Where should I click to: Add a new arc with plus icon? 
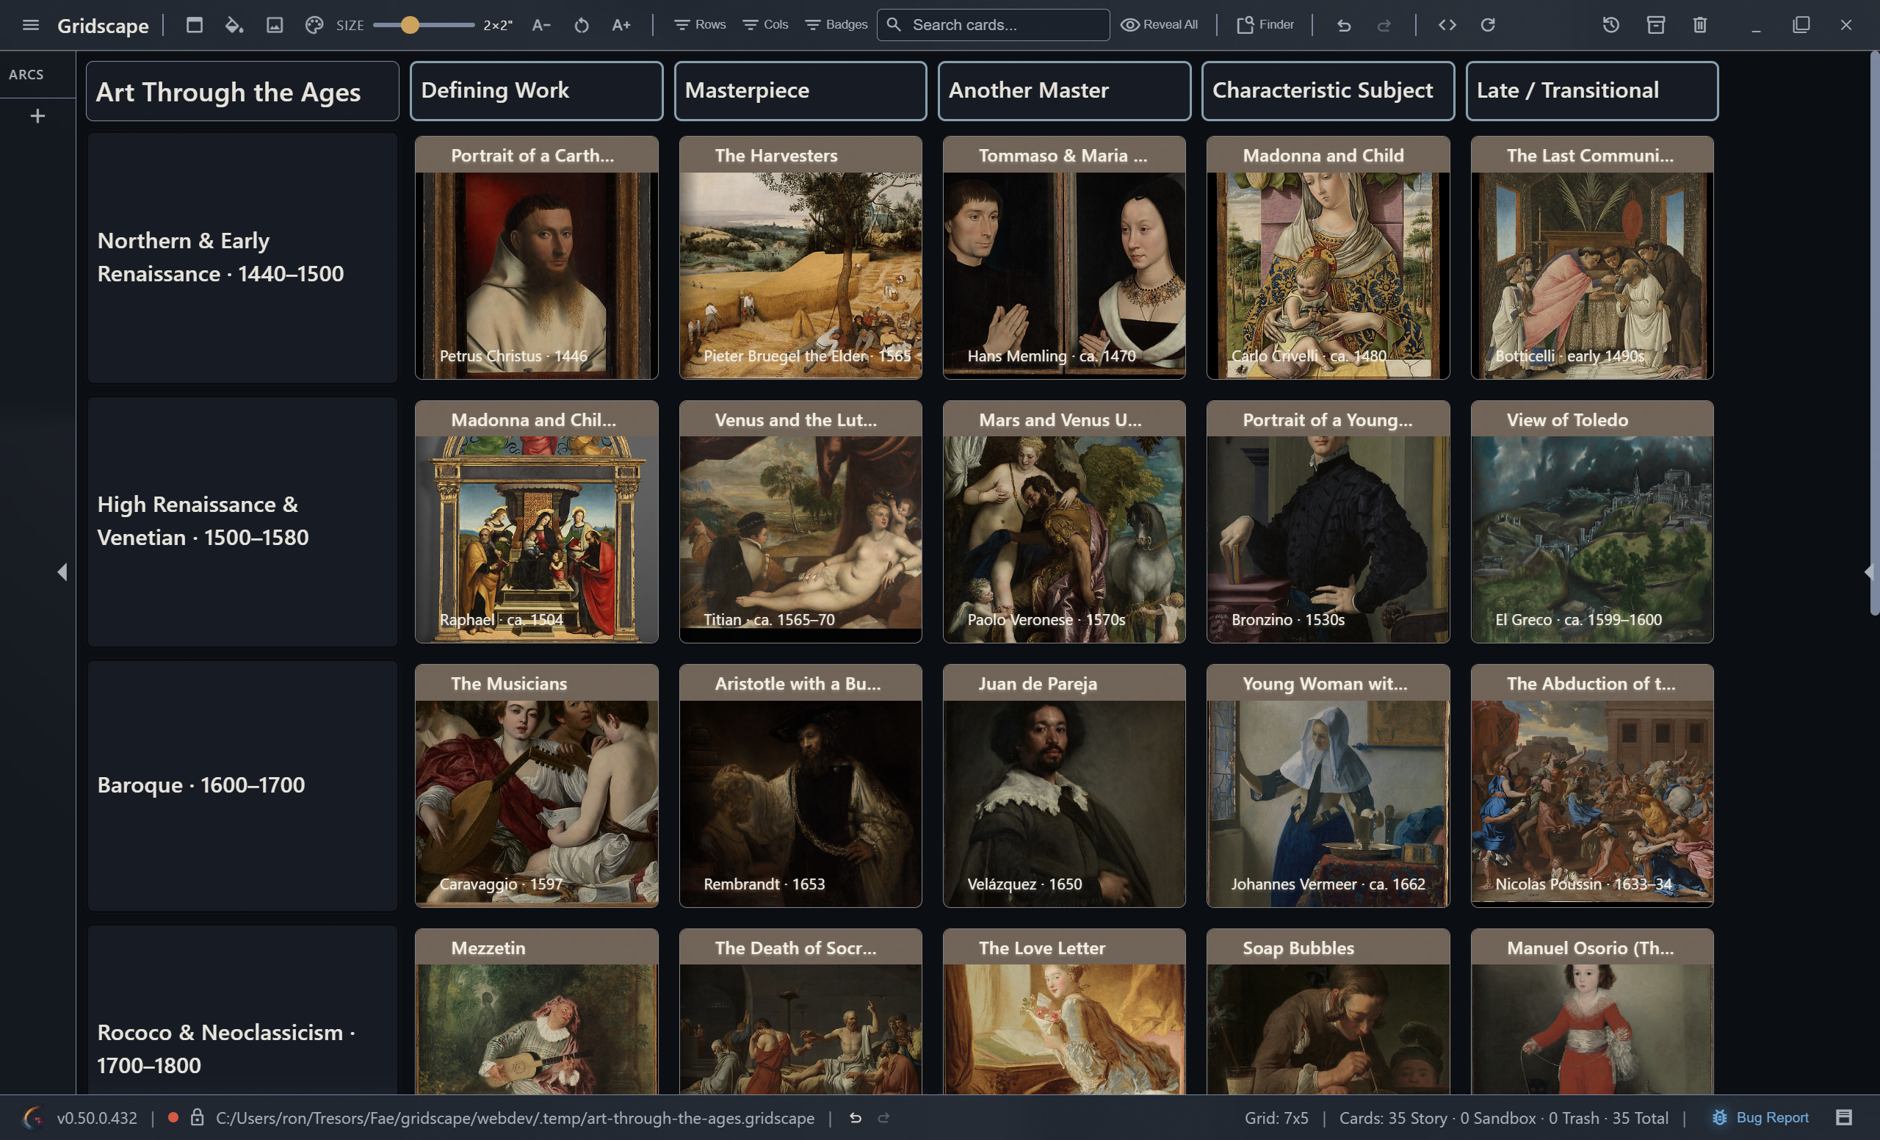tap(37, 116)
